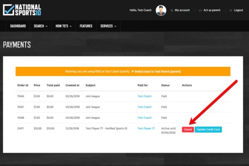Select order id 11047 cell
This screenshot has width=249, height=166.
click(20, 107)
